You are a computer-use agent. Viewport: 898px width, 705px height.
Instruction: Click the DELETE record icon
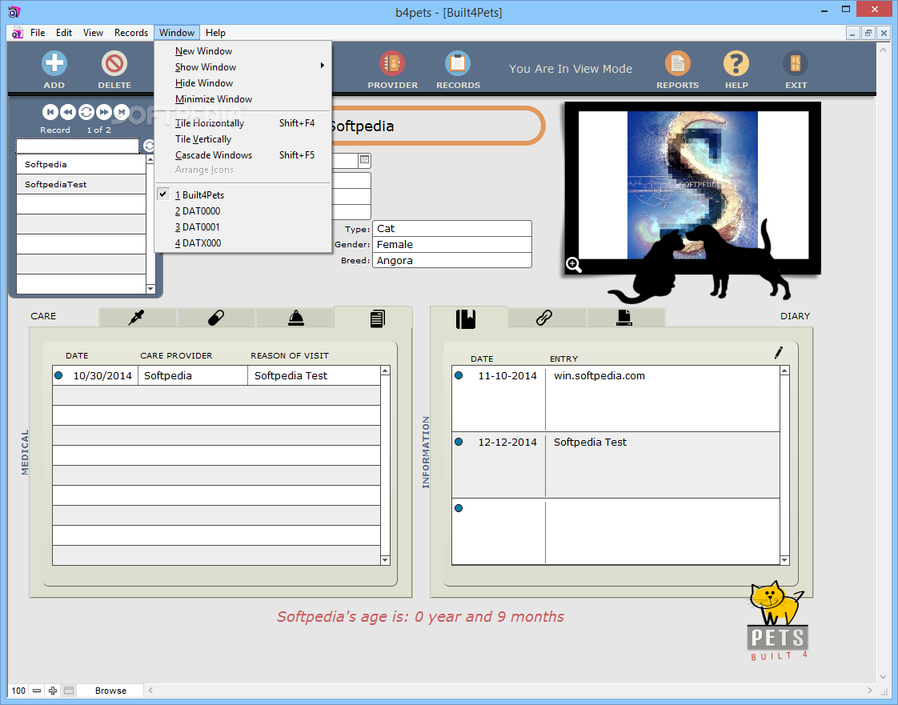114,63
